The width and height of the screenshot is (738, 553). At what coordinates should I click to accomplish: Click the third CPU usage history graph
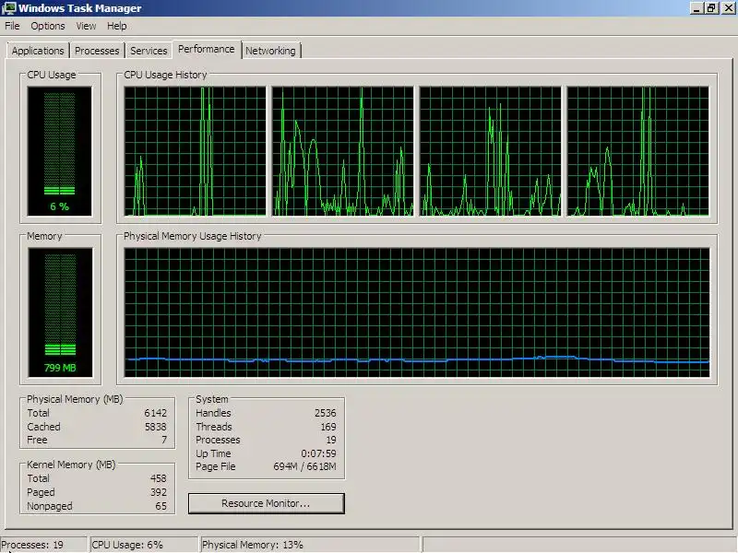click(491, 151)
